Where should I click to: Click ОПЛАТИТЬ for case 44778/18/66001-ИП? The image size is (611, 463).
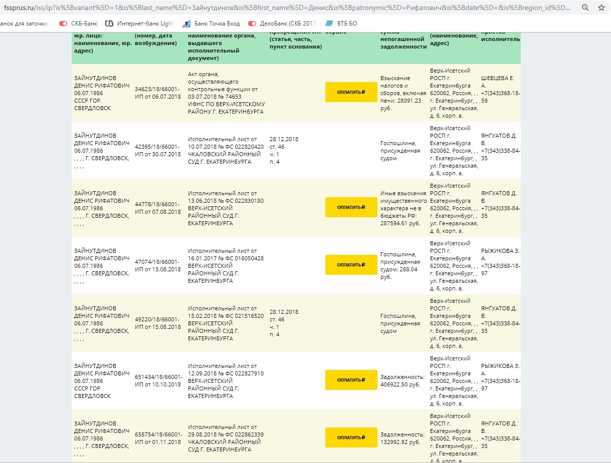click(x=351, y=207)
